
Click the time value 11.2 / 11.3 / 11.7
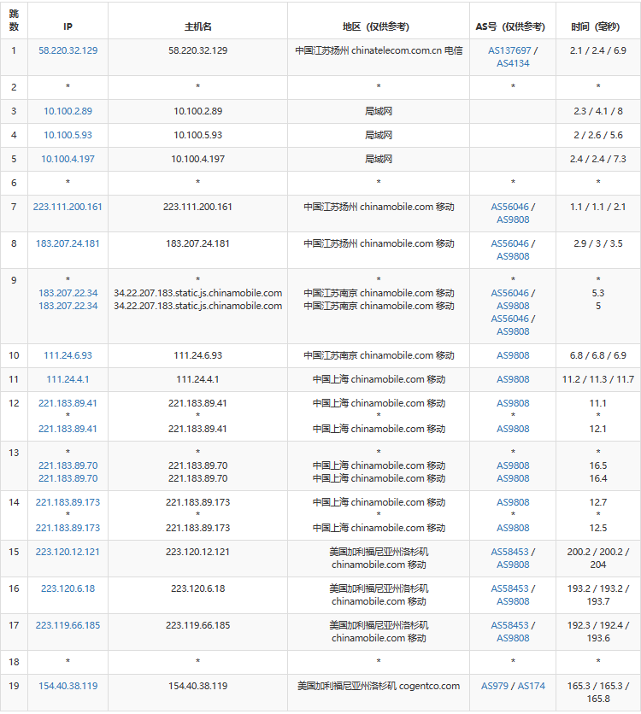point(597,379)
